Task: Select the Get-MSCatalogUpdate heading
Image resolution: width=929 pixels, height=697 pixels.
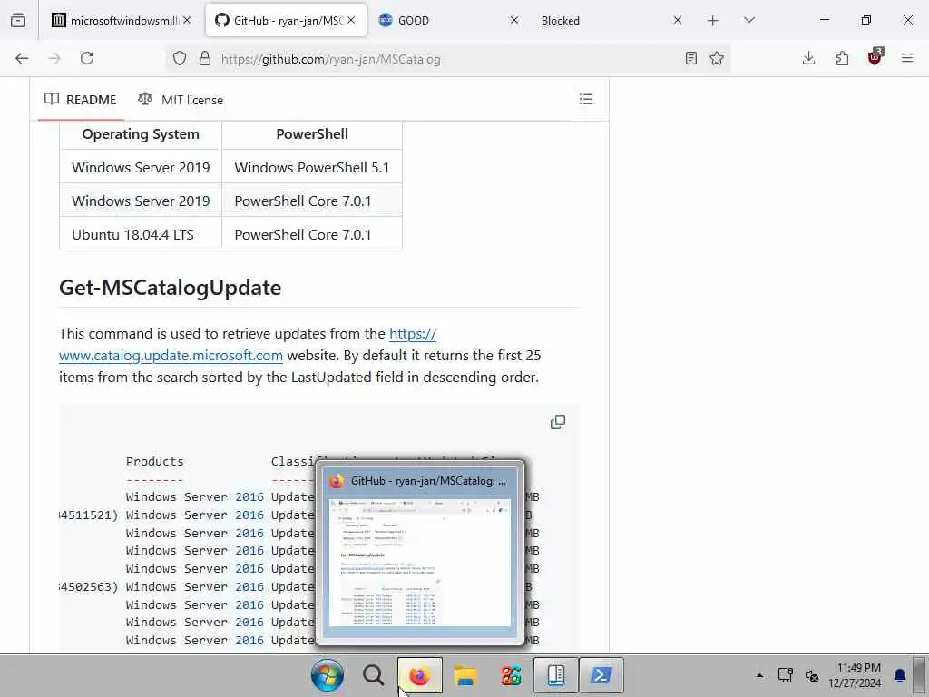Action: click(170, 288)
